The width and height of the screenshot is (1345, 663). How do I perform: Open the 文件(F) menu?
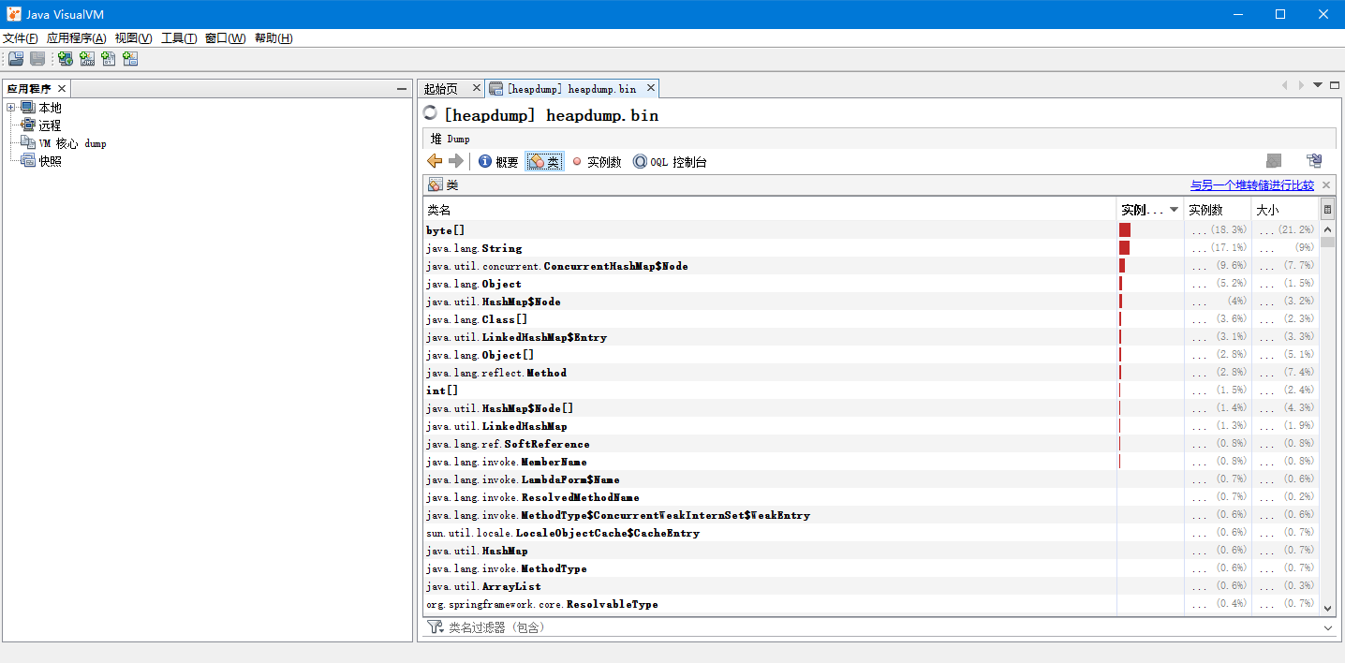coord(21,38)
